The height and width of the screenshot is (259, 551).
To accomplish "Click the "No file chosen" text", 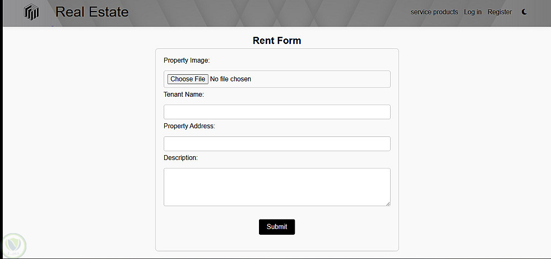I will click(230, 79).
